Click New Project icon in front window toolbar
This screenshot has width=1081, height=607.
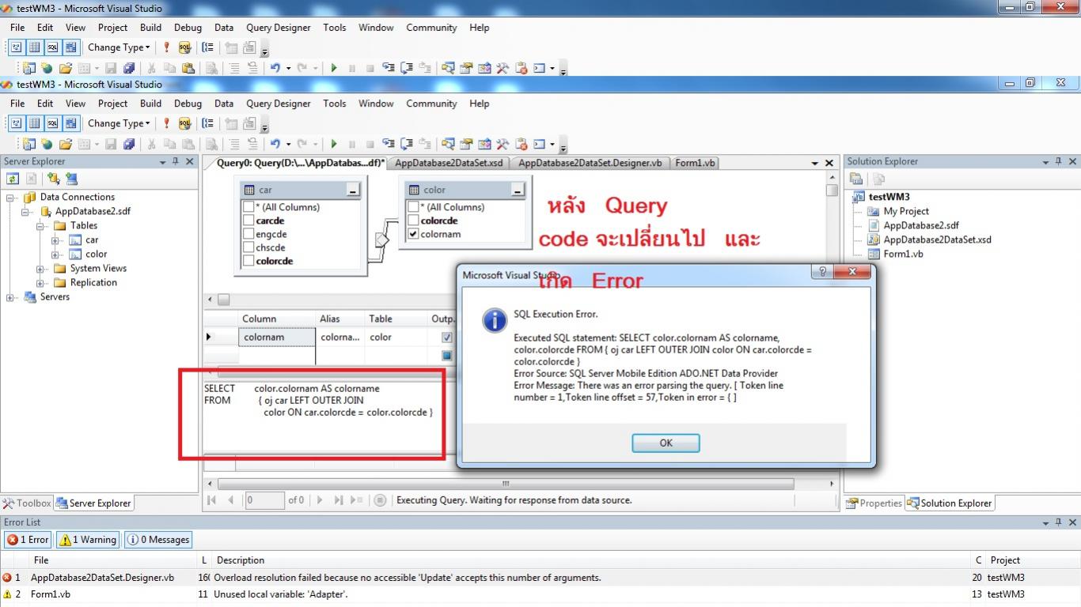pos(29,144)
